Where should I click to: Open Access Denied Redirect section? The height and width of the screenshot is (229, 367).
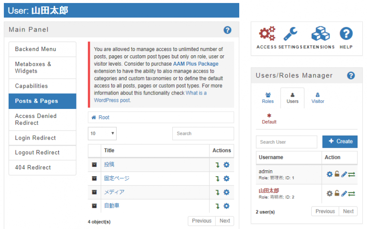(42, 119)
